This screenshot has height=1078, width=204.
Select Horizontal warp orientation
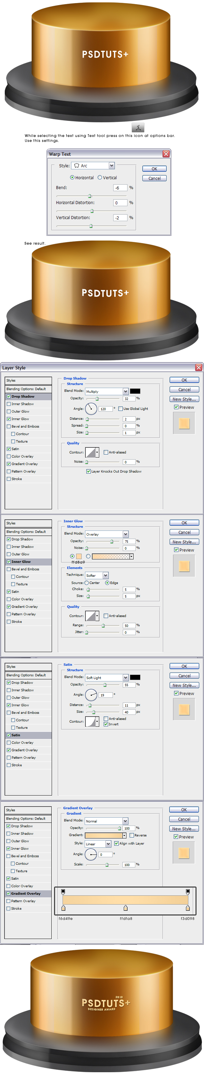coord(72,178)
